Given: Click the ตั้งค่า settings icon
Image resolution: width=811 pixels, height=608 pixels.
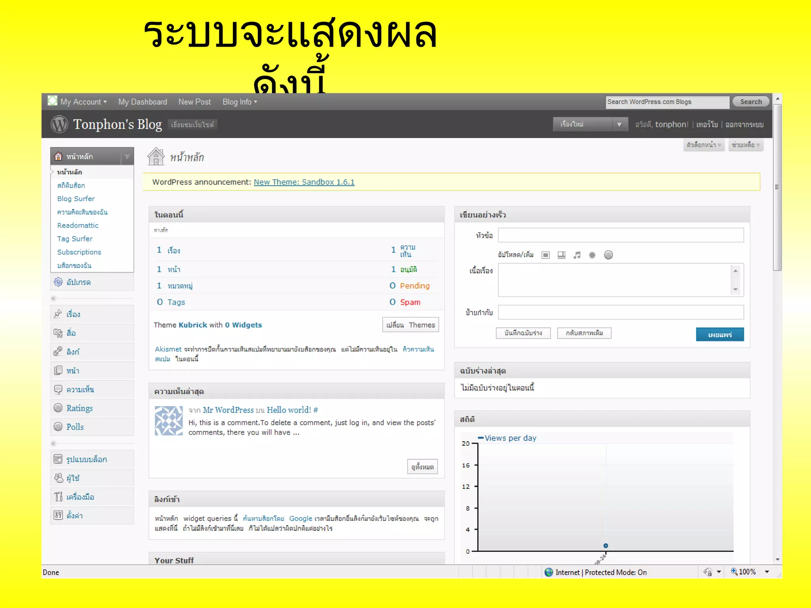Looking at the screenshot, I should pyautogui.click(x=58, y=515).
